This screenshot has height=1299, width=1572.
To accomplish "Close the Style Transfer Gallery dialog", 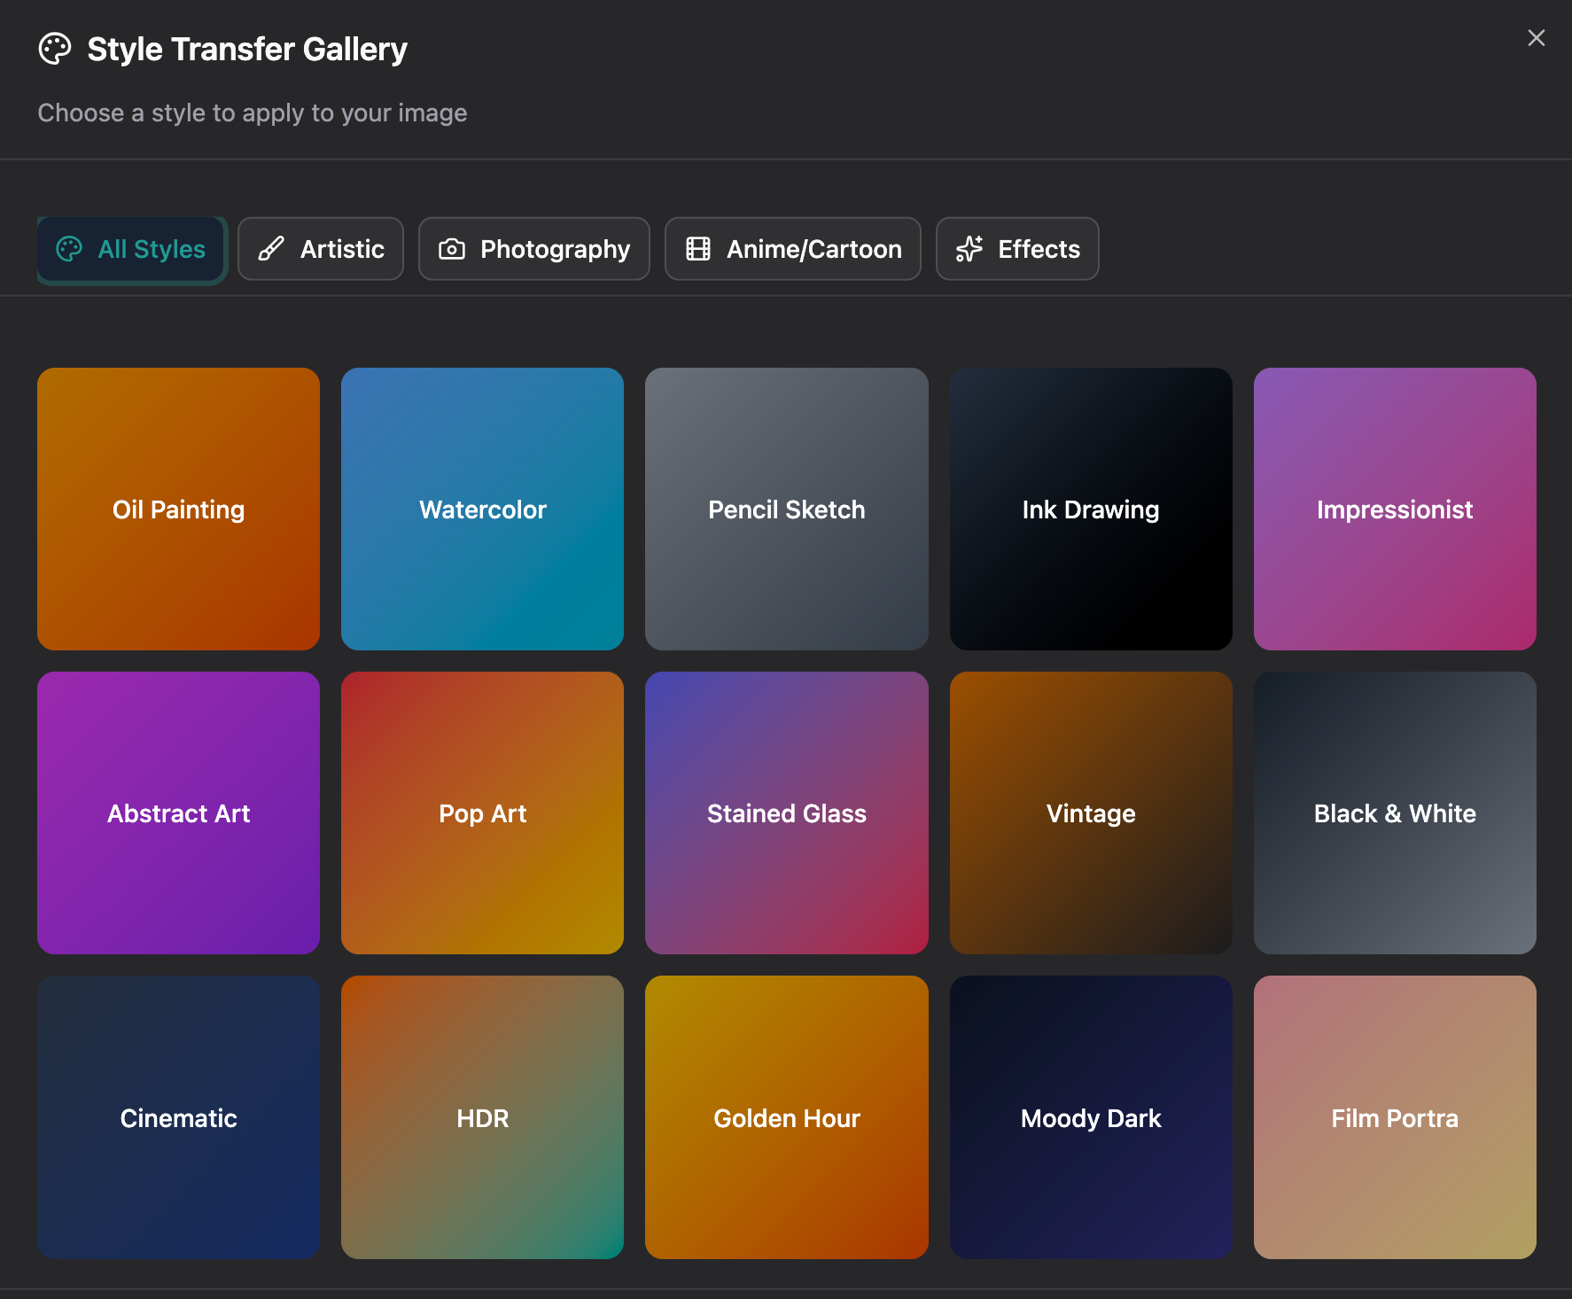I will pyautogui.click(x=1536, y=38).
